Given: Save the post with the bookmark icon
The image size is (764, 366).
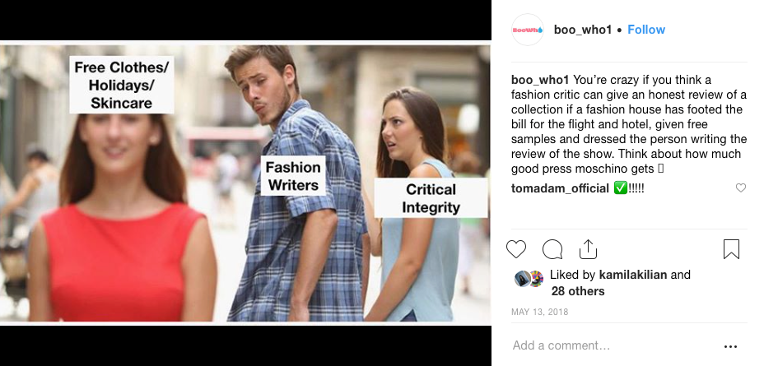Looking at the screenshot, I should tap(731, 248).
